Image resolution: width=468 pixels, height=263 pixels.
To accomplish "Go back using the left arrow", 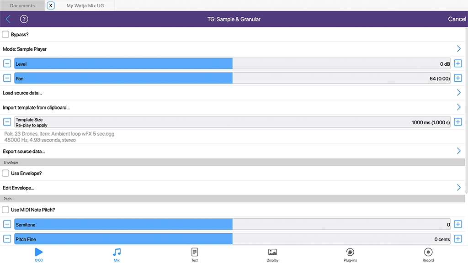I will (8, 19).
